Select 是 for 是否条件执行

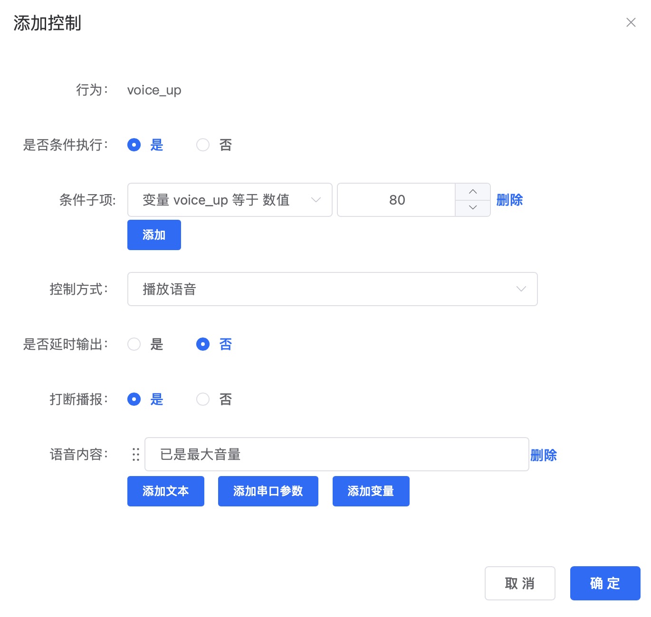point(134,145)
